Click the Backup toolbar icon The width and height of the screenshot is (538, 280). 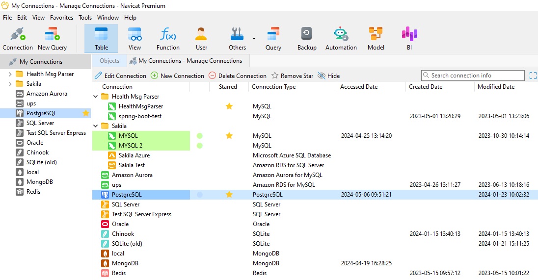coord(307,38)
